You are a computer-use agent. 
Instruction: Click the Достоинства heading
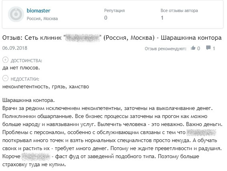[26, 61]
